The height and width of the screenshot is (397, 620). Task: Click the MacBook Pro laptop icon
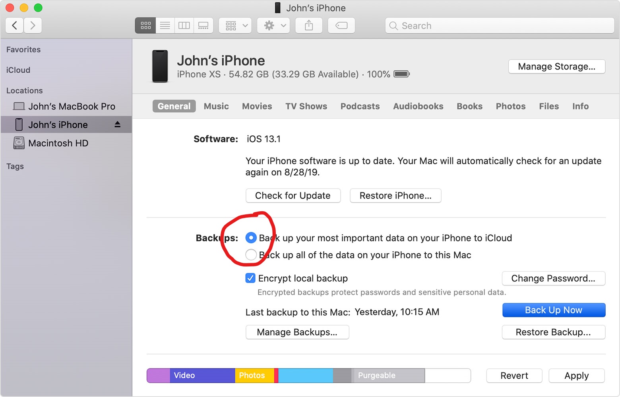[19, 106]
